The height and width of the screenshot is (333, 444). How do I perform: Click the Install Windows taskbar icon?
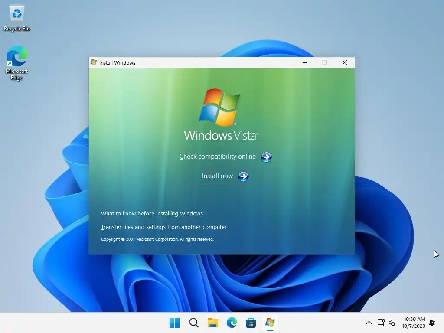[270, 323]
